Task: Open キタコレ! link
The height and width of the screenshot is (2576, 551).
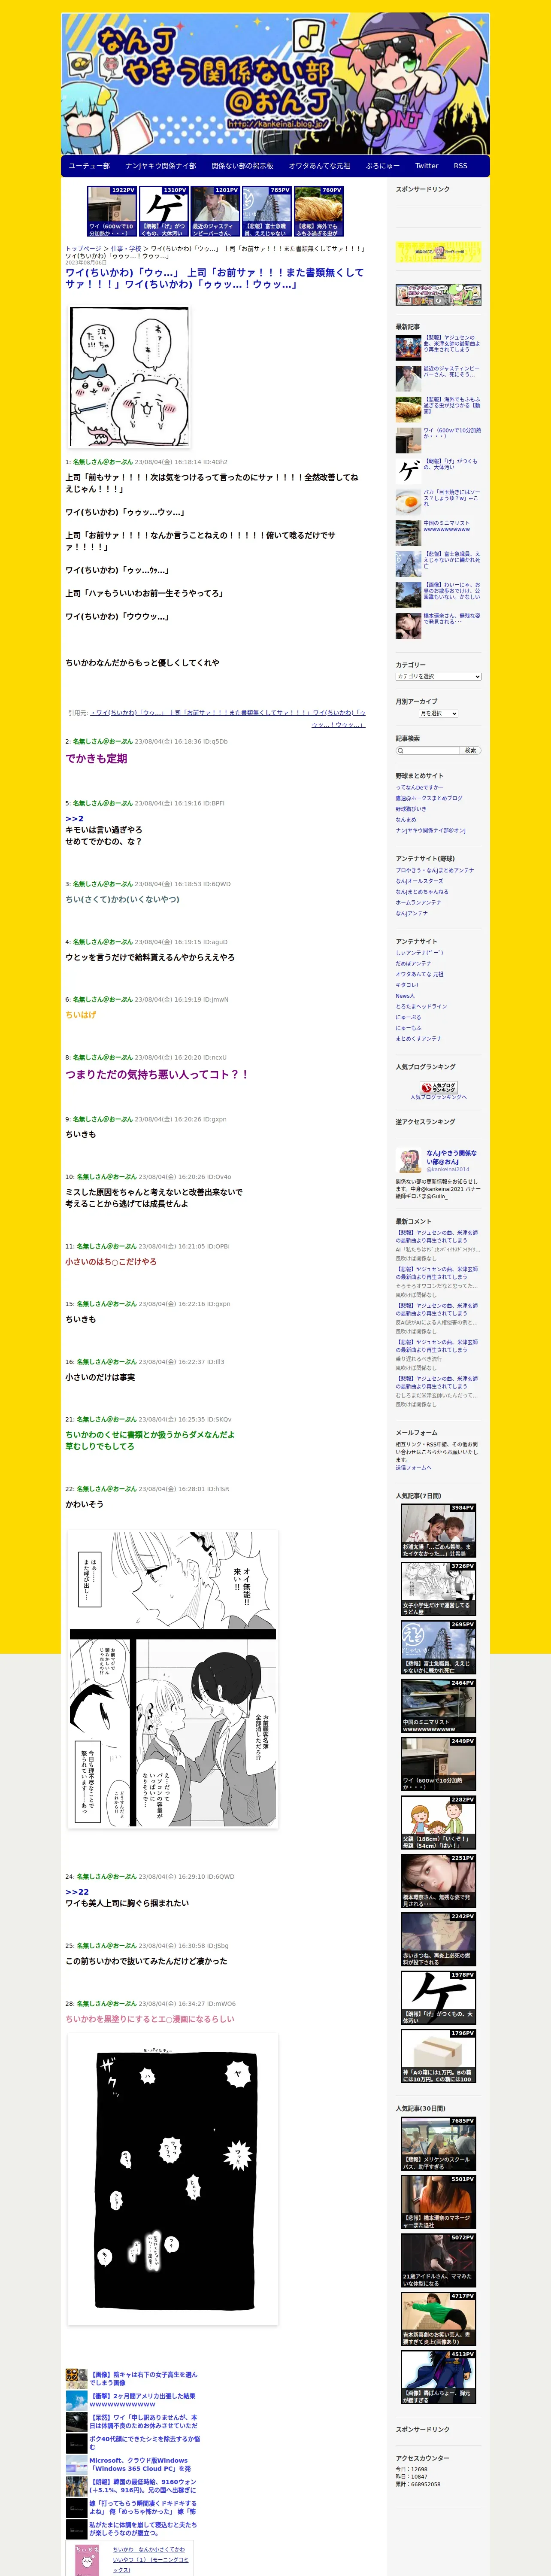Action: (407, 985)
